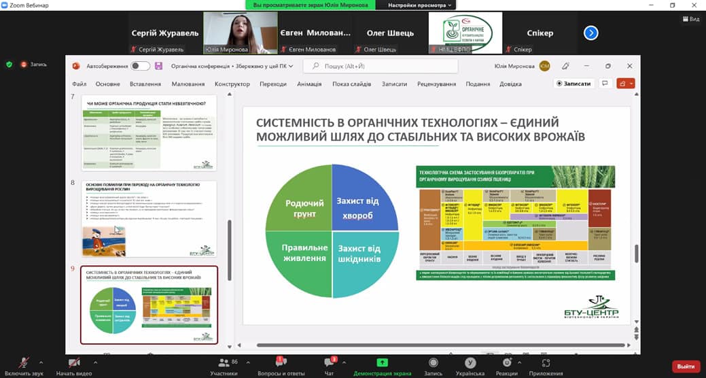Open Вопросы и ответы Q&A panel
Image resolution: width=706 pixels, height=378 pixels.
point(281,362)
